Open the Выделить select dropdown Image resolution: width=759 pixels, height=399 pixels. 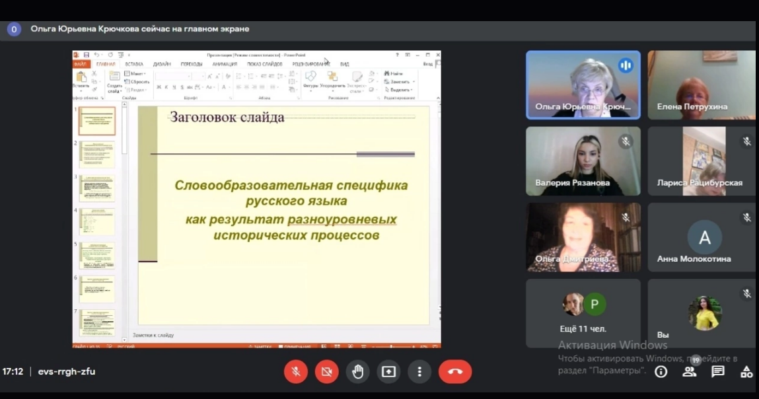pyautogui.click(x=398, y=90)
